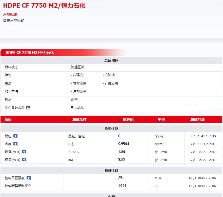Click the 暂无来源 value

point(78,108)
